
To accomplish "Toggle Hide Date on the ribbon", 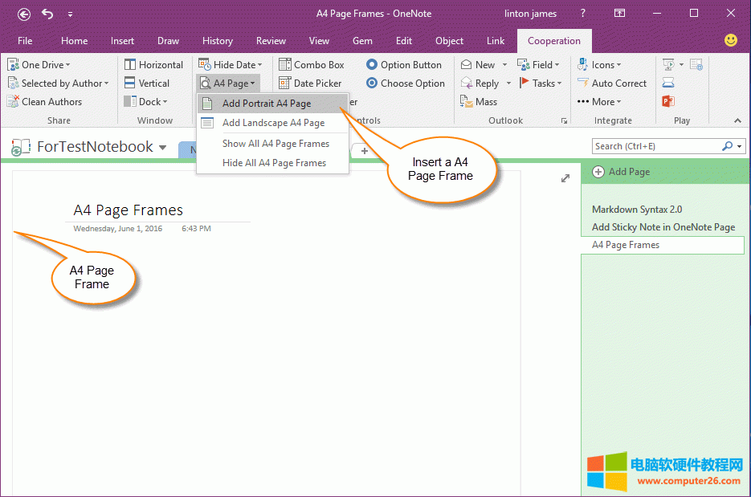I will (x=231, y=64).
